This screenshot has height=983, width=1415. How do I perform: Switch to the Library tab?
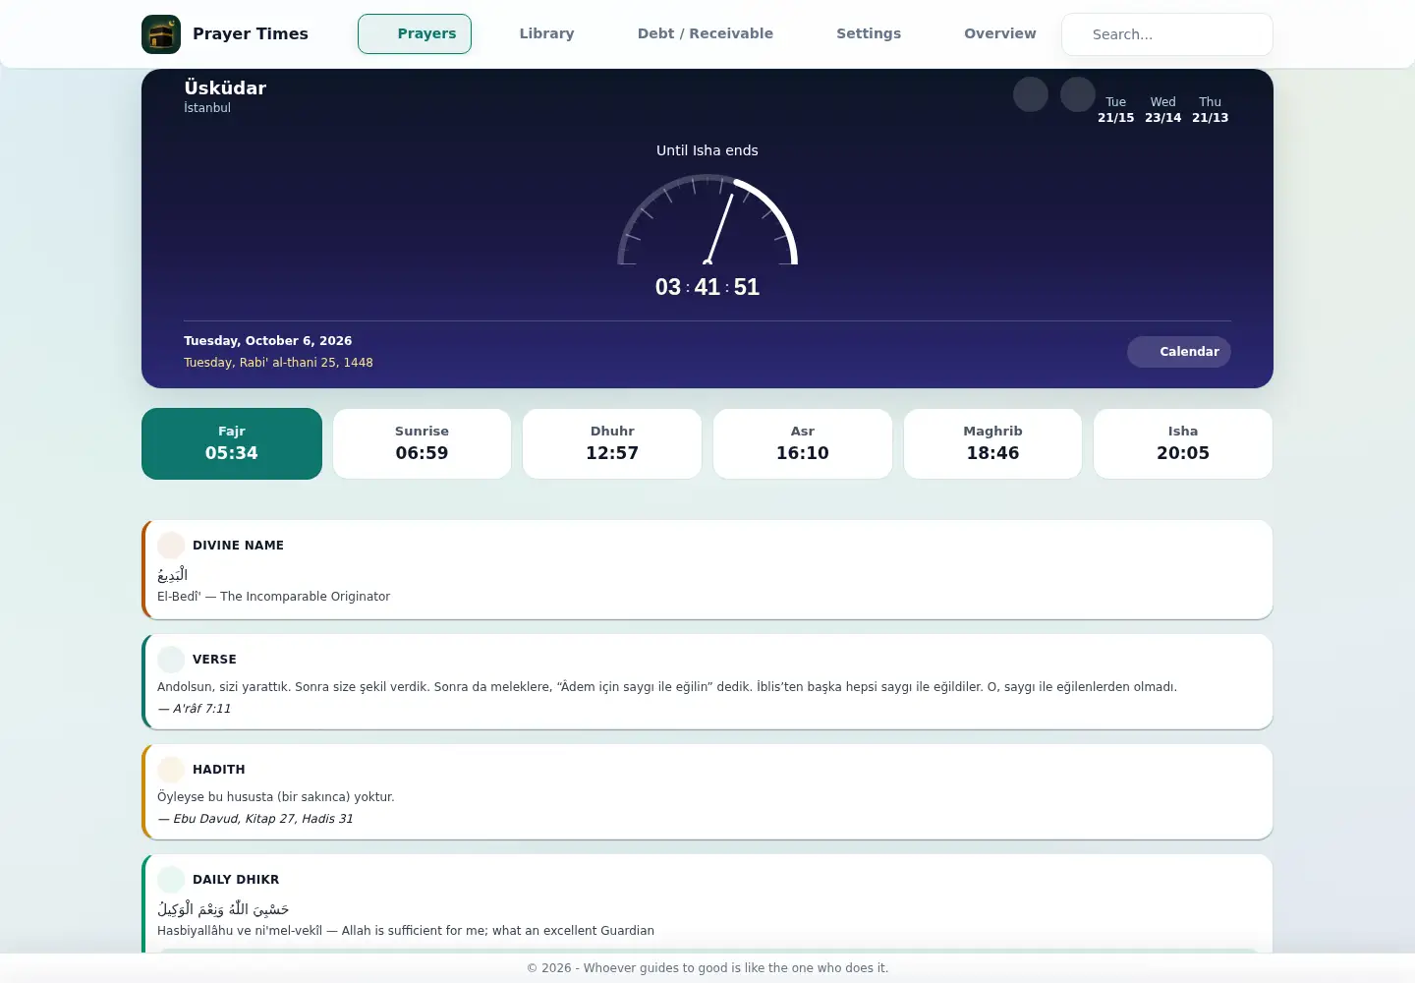546,34
